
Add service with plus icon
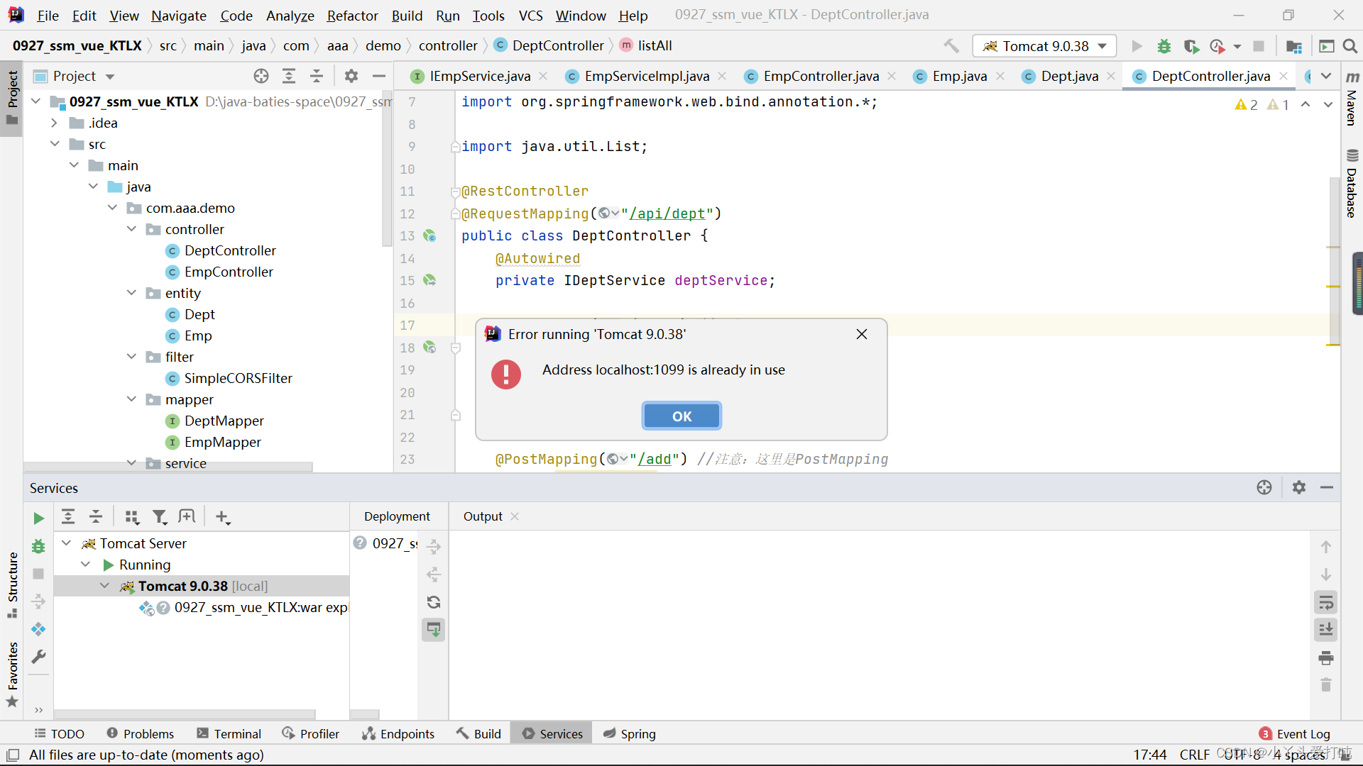pos(222,517)
